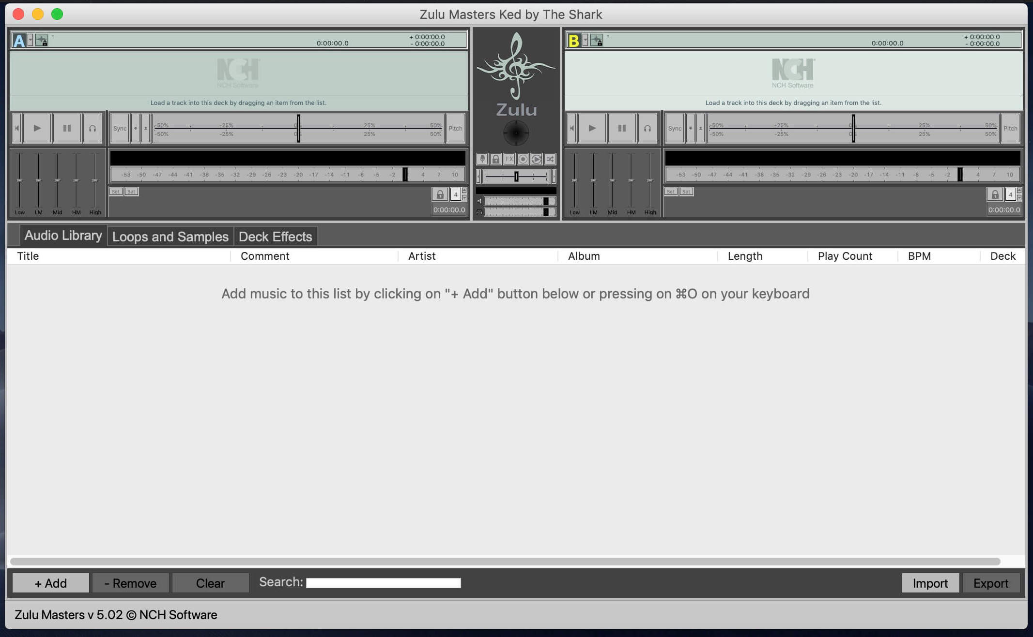Image resolution: width=1033 pixels, height=637 pixels.
Task: Nudge crossfader right with arrow
Action: click(x=554, y=177)
